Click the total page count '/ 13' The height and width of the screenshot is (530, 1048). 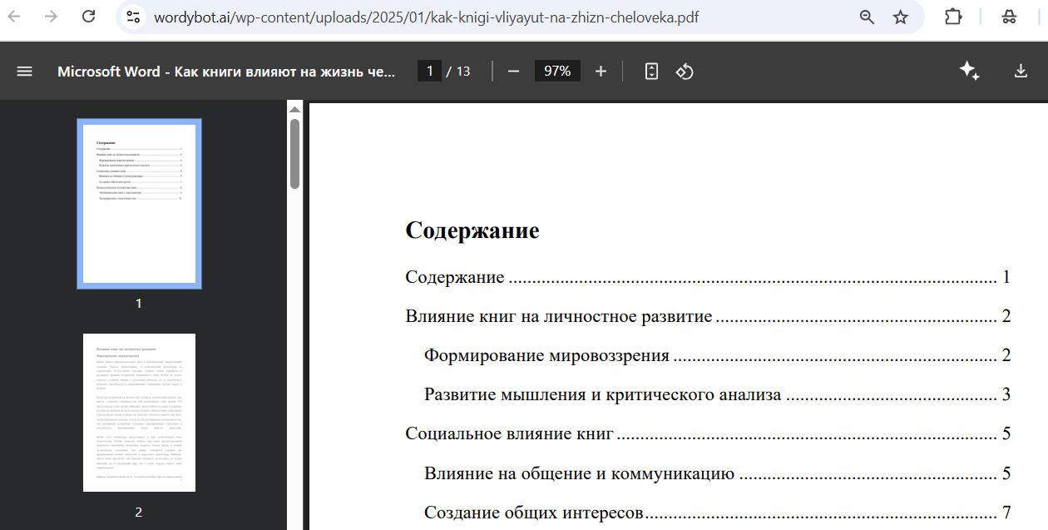click(x=458, y=72)
